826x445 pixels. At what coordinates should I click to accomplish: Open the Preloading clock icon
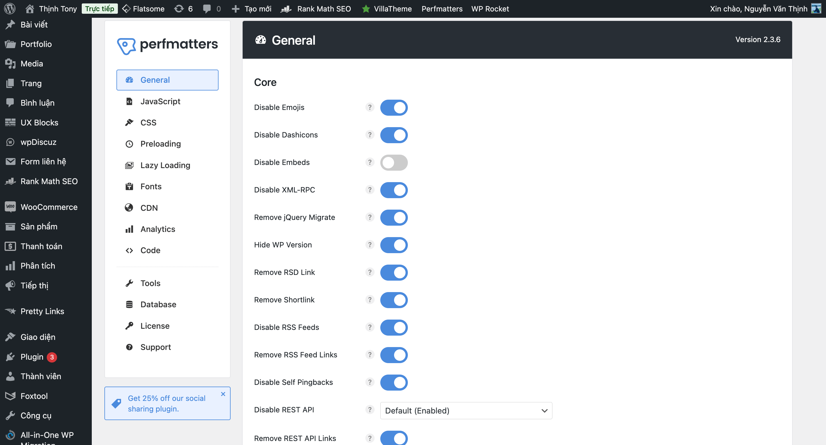(129, 144)
